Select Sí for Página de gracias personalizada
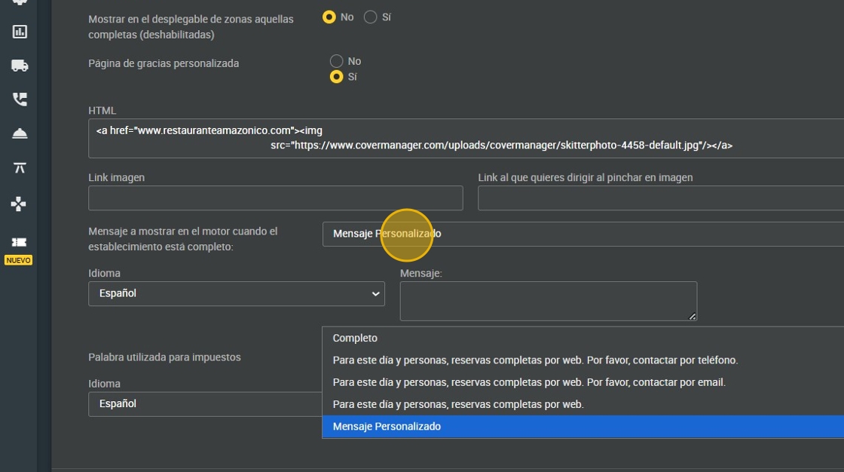The image size is (844, 472). point(336,77)
